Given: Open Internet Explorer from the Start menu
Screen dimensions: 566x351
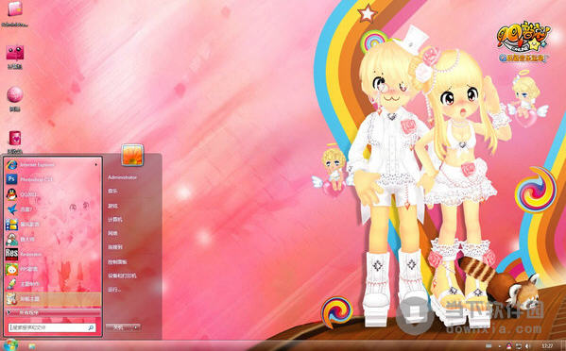Looking at the screenshot, I should click(x=52, y=165).
